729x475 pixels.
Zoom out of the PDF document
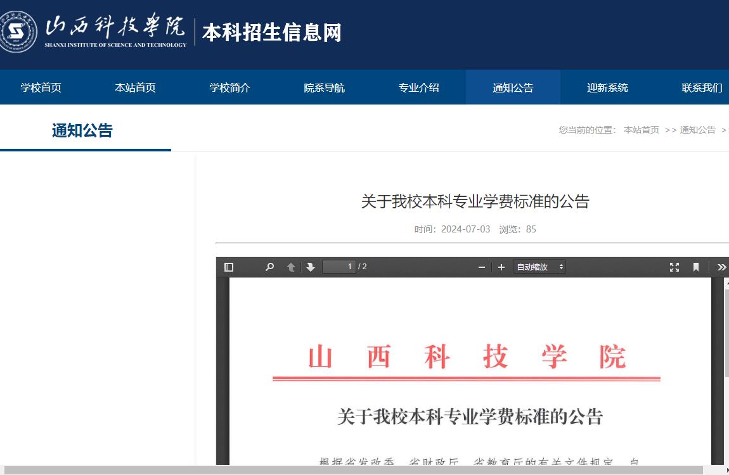click(481, 267)
